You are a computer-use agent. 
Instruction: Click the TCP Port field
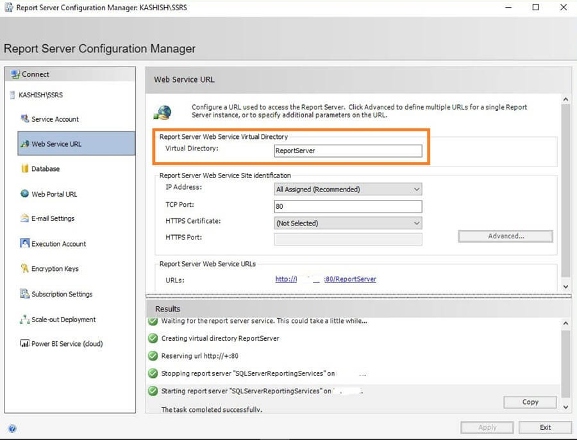click(x=348, y=206)
